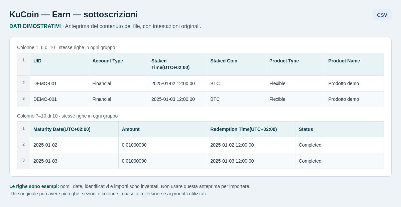The height and width of the screenshot is (207, 401).
Task: Click the 'Colonne 1–6 di 10' group caption
Action: [x=66, y=47]
